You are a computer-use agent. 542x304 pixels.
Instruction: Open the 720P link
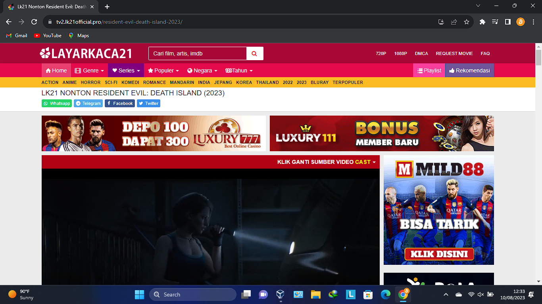click(381, 53)
